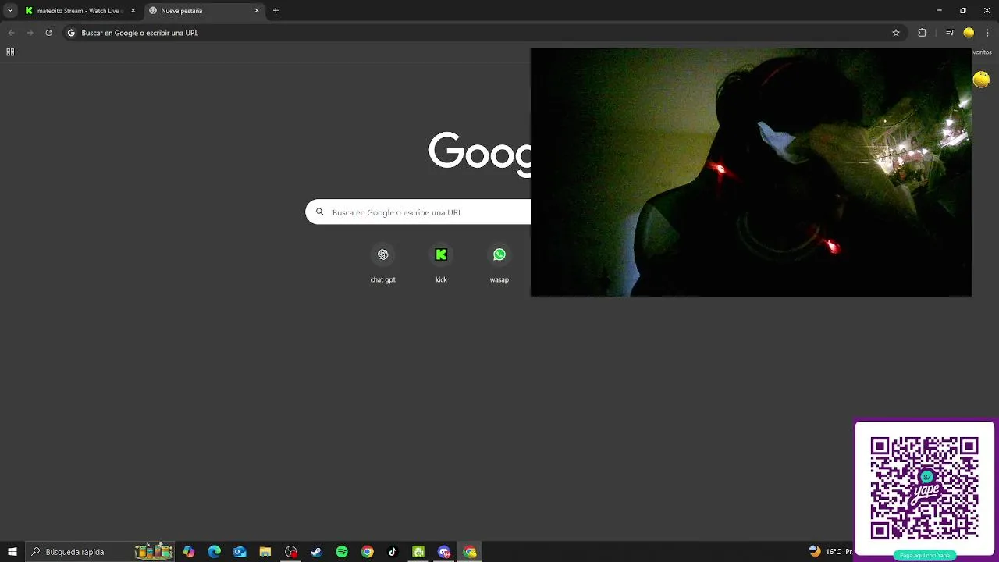Open the tab search dropdown arrow
The image size is (999, 562).
10,11
